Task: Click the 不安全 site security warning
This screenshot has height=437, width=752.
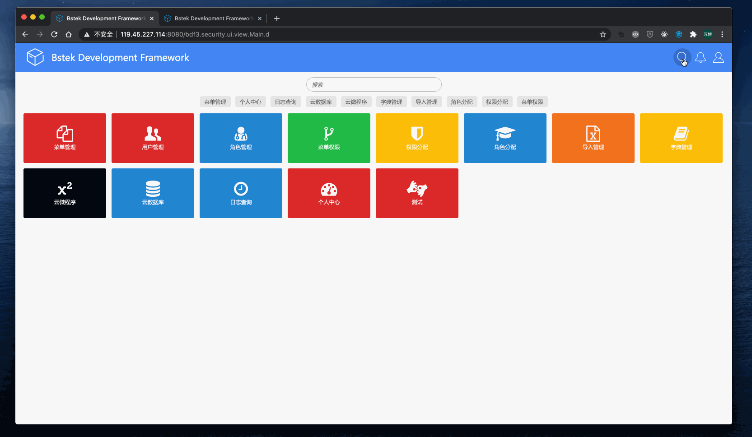Action: pos(98,34)
